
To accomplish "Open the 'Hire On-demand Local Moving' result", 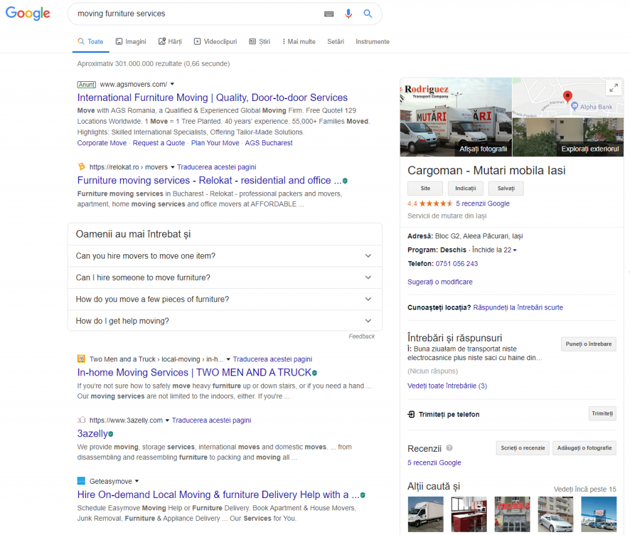I will click(x=218, y=495).
